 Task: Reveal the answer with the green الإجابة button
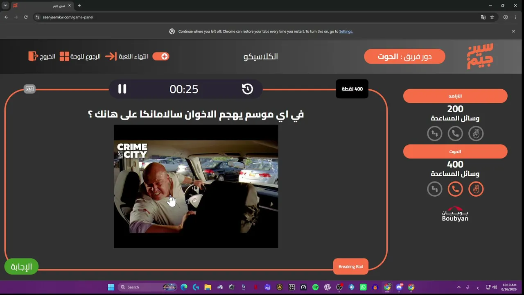[x=21, y=267]
